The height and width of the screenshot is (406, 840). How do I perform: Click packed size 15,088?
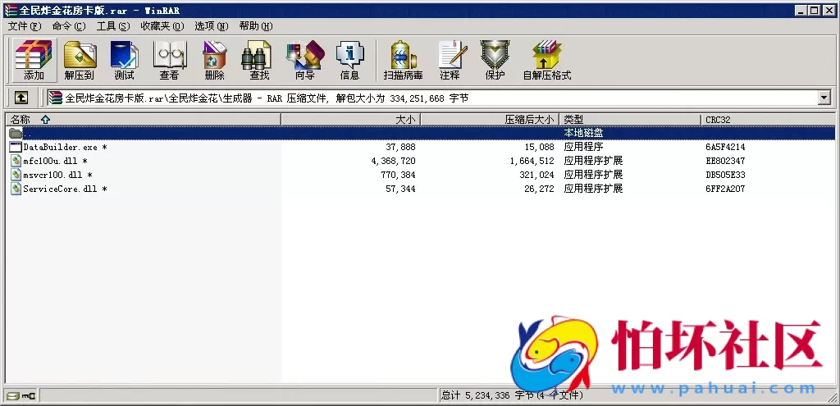[540, 147]
